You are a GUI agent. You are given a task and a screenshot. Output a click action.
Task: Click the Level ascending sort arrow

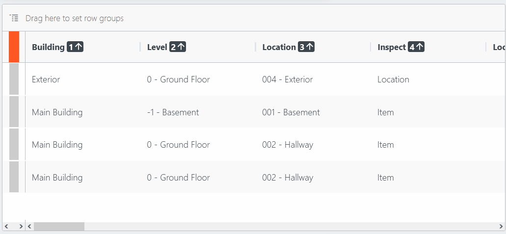[181, 47]
